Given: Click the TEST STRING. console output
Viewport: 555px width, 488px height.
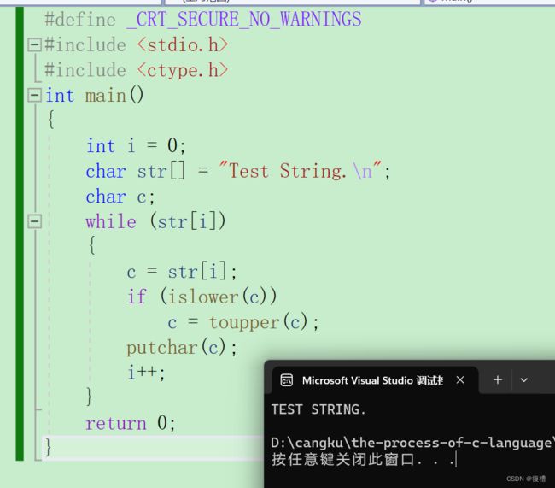Looking at the screenshot, I should (318, 409).
